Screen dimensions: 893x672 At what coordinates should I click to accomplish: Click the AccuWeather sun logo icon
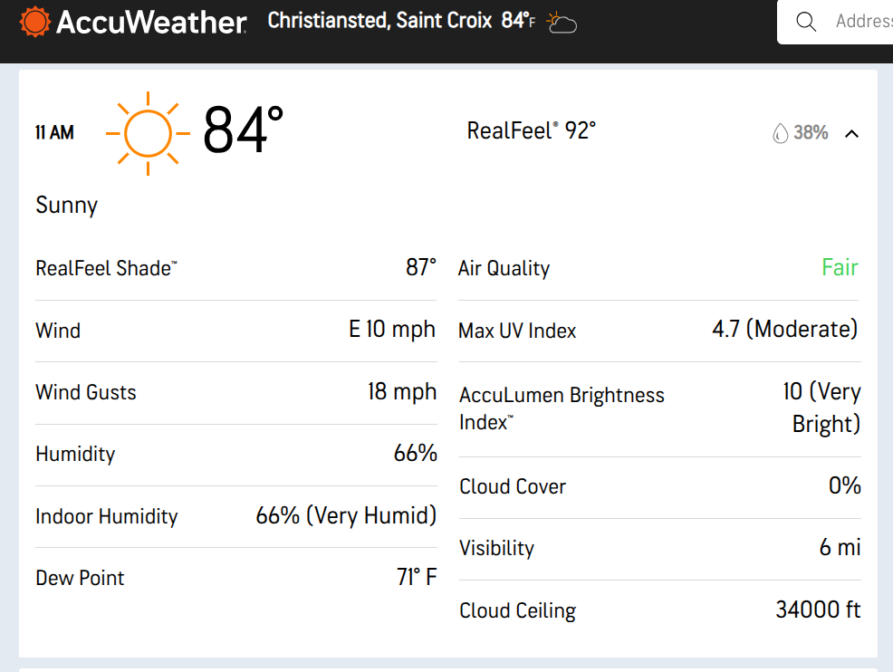point(35,22)
